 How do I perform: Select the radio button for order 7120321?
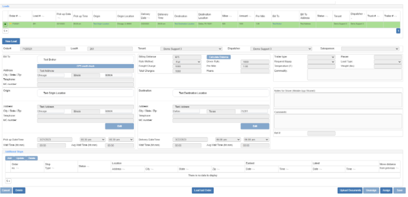tap(5, 24)
